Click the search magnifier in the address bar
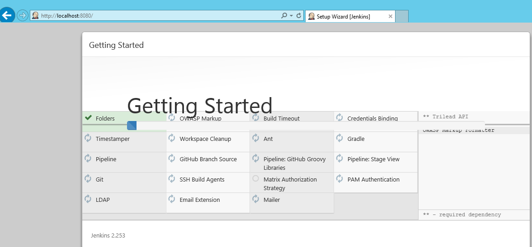 pyautogui.click(x=284, y=16)
